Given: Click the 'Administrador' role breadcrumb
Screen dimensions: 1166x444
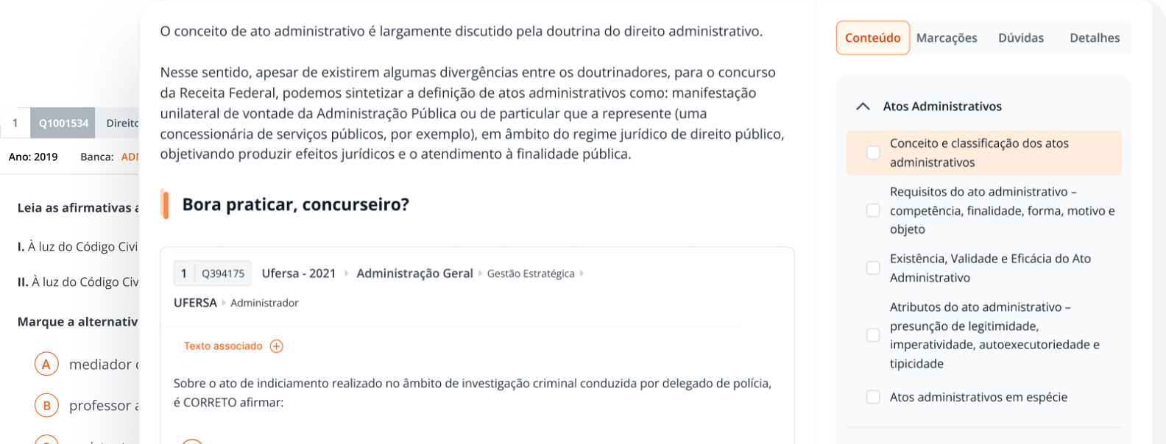Looking at the screenshot, I should pos(264,303).
